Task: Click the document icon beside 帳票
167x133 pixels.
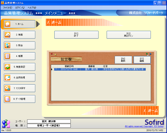Action: (8, 56)
